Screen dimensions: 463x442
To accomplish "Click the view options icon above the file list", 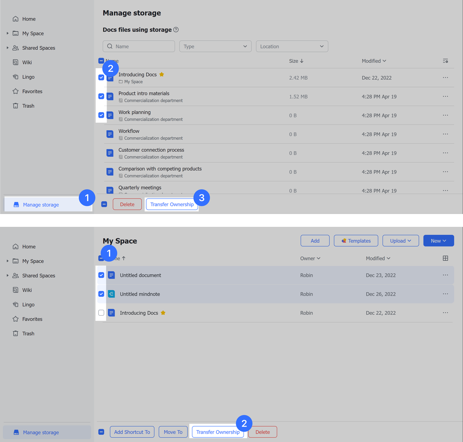I will click(445, 61).
